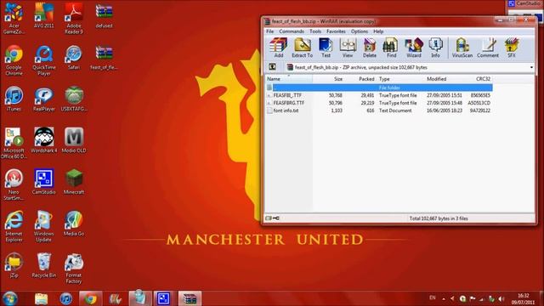Select Wordshark 4 desktop icon
544x306 pixels.
(x=43, y=140)
